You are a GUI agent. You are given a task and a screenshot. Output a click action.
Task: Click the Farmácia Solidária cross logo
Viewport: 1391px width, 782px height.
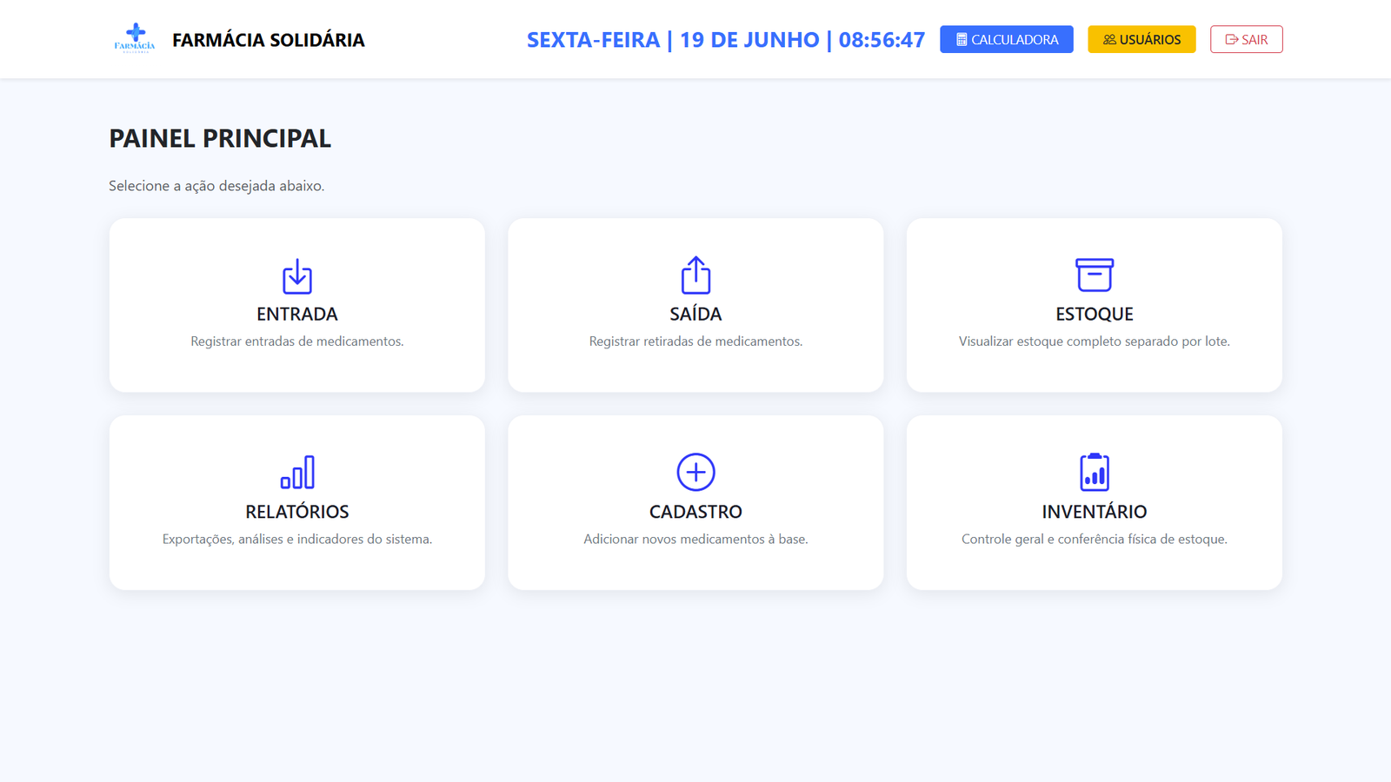pyautogui.click(x=135, y=38)
